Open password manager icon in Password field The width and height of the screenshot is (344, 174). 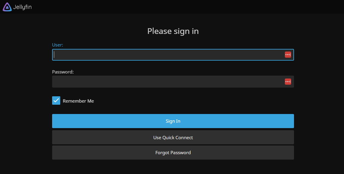pyautogui.click(x=288, y=82)
